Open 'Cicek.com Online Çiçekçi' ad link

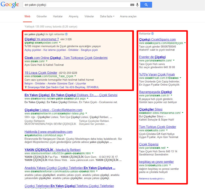coord(66,58)
